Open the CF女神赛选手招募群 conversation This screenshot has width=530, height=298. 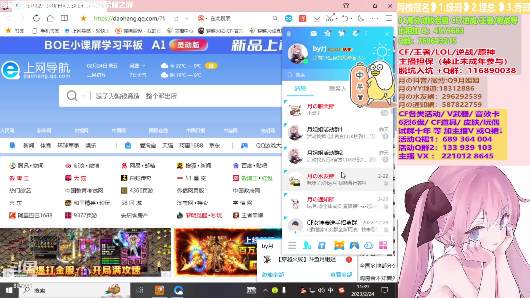[338, 226]
